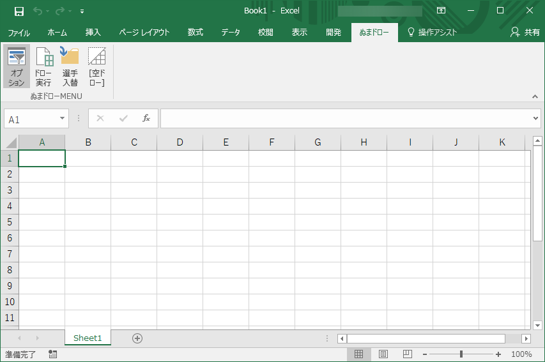This screenshot has width=545, height=362.
Task: Click the zoom slider handle
Action: coord(461,354)
